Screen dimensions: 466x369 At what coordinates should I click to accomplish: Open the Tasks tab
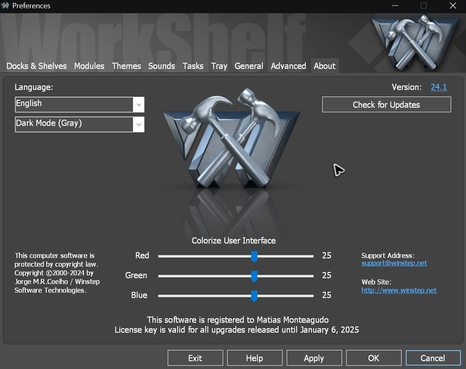193,66
